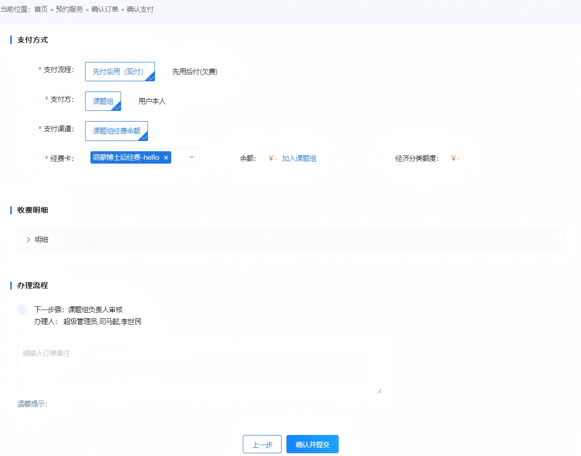Choose the 先用后付(欠费) option
Screen dimensions: 581x456
pos(194,72)
